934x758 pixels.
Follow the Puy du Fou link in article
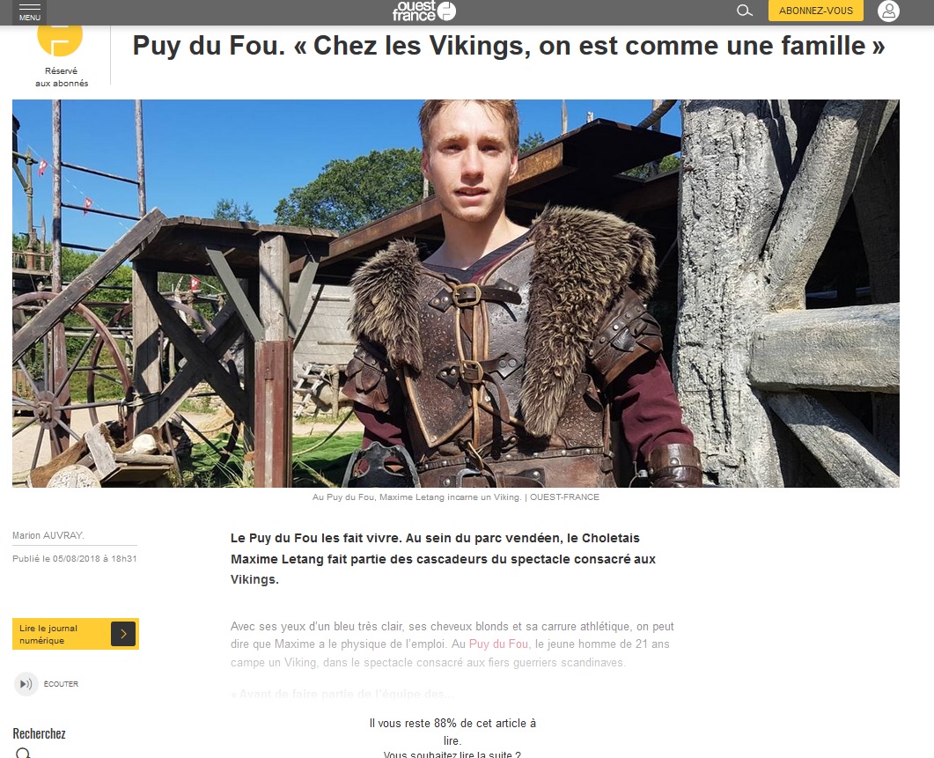tap(498, 644)
